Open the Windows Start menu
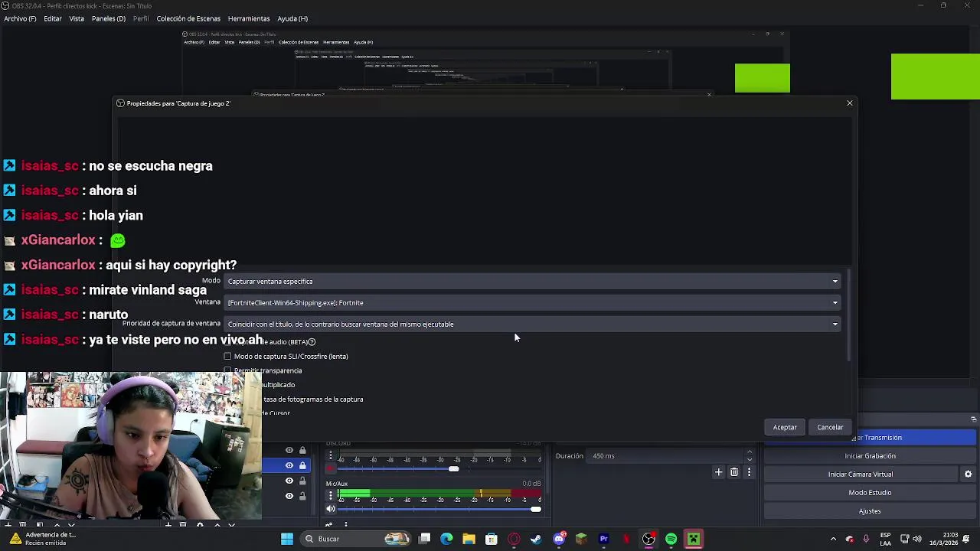Image resolution: width=980 pixels, height=551 pixels. tap(287, 540)
